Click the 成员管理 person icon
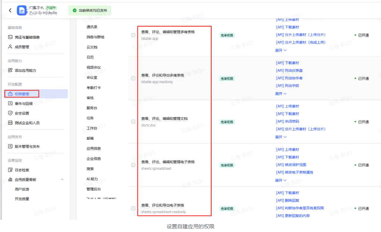Viewport: 381px width, 232px height. tap(10, 47)
